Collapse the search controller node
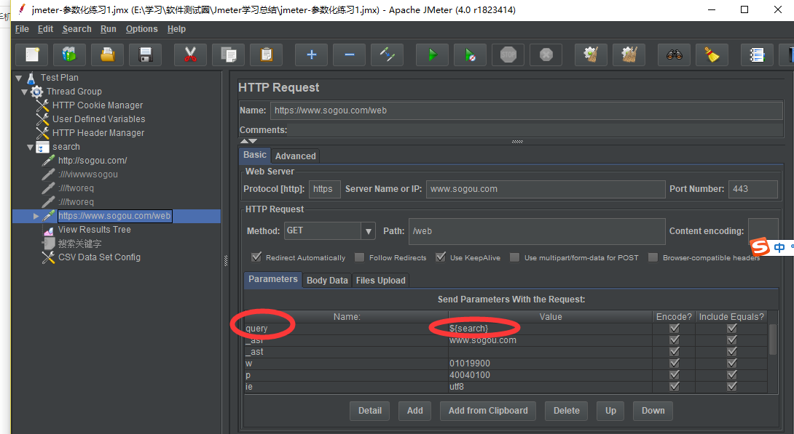This screenshot has height=434, width=794. [x=31, y=147]
